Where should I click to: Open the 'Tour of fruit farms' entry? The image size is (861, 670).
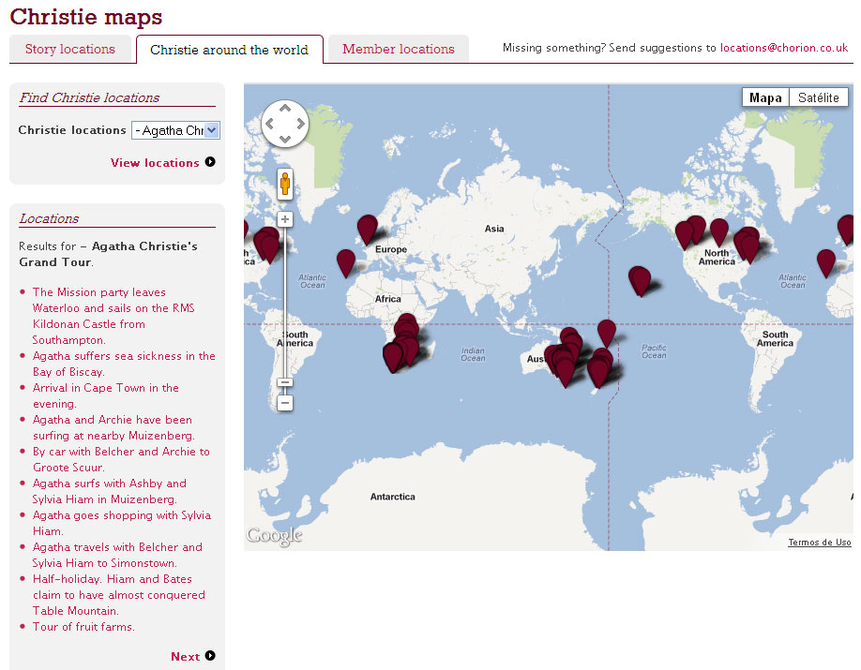coord(83,627)
